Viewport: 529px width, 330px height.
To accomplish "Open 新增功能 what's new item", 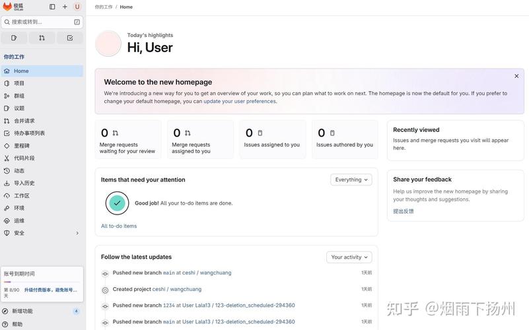I will (x=42, y=311).
